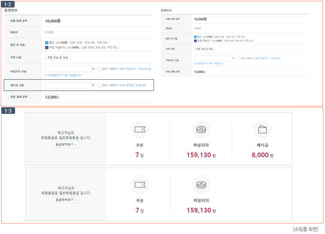Click the 쿠폰 조회 및 적용 button in the left panel
Screen dimensions: 325x234
pos(58,58)
